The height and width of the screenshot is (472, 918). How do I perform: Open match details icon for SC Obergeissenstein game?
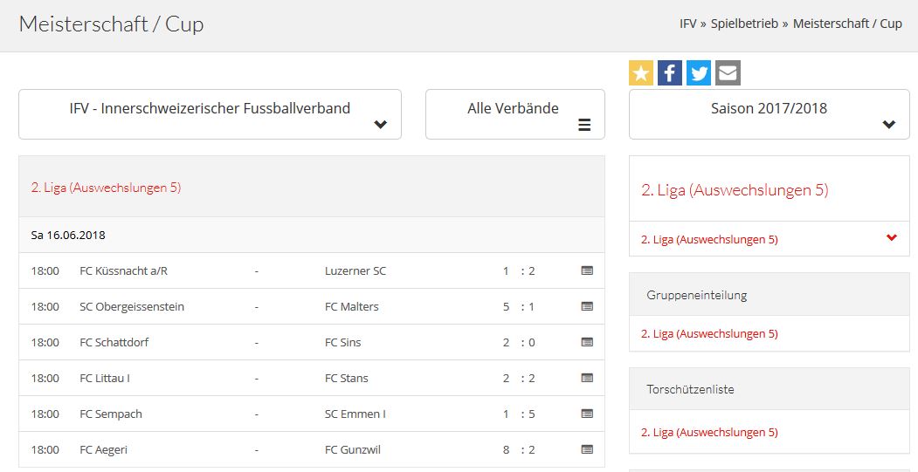pos(587,306)
